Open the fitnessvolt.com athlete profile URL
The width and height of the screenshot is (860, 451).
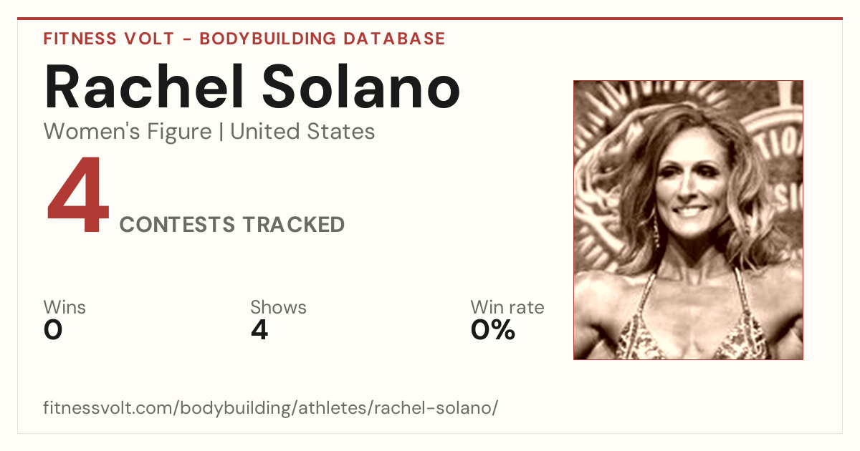(271, 408)
